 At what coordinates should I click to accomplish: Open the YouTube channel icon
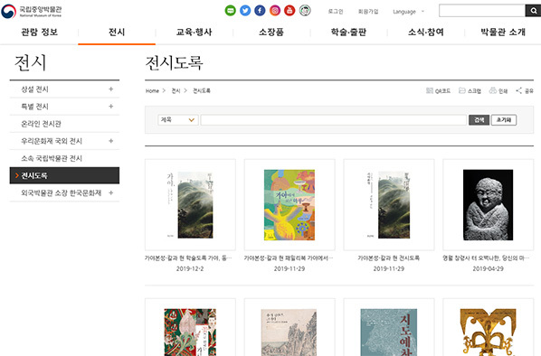289,11
